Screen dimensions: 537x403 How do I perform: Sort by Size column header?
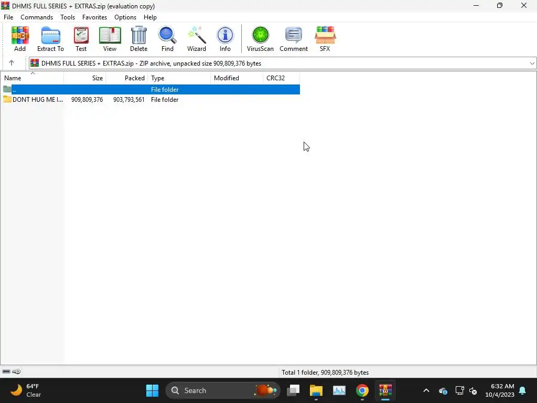point(84,78)
